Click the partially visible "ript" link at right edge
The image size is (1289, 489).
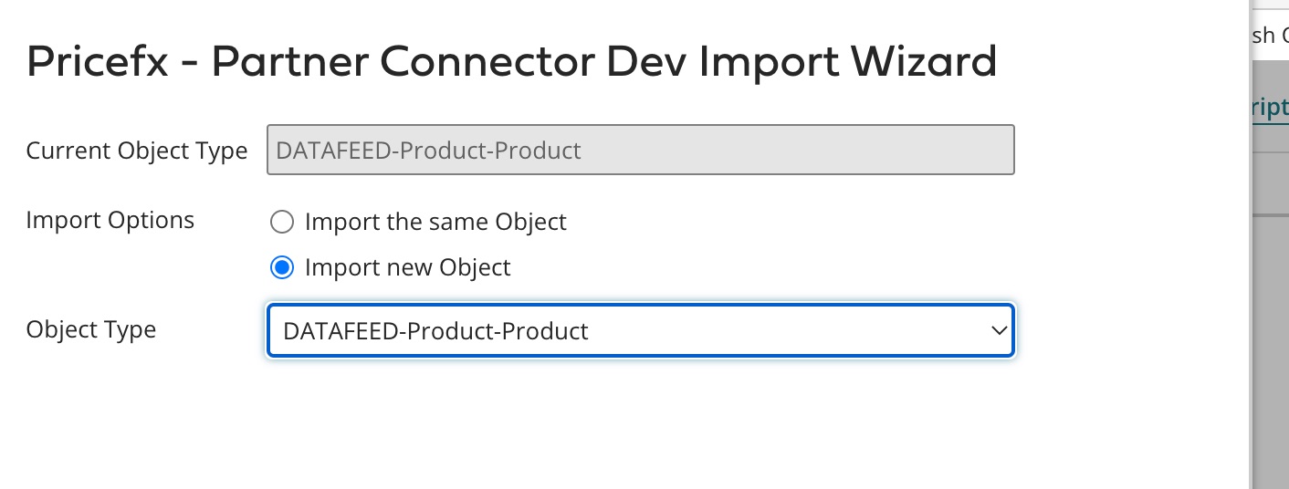pos(1271,105)
